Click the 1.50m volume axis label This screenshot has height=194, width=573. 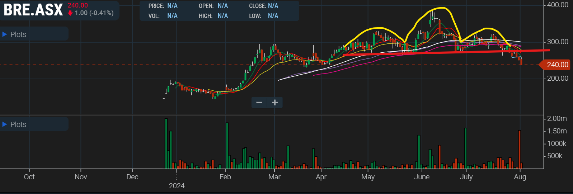[557, 131]
